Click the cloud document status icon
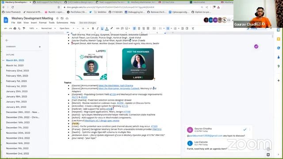Image resolution: width=283 pixels, height=159 pixels. [67, 18]
